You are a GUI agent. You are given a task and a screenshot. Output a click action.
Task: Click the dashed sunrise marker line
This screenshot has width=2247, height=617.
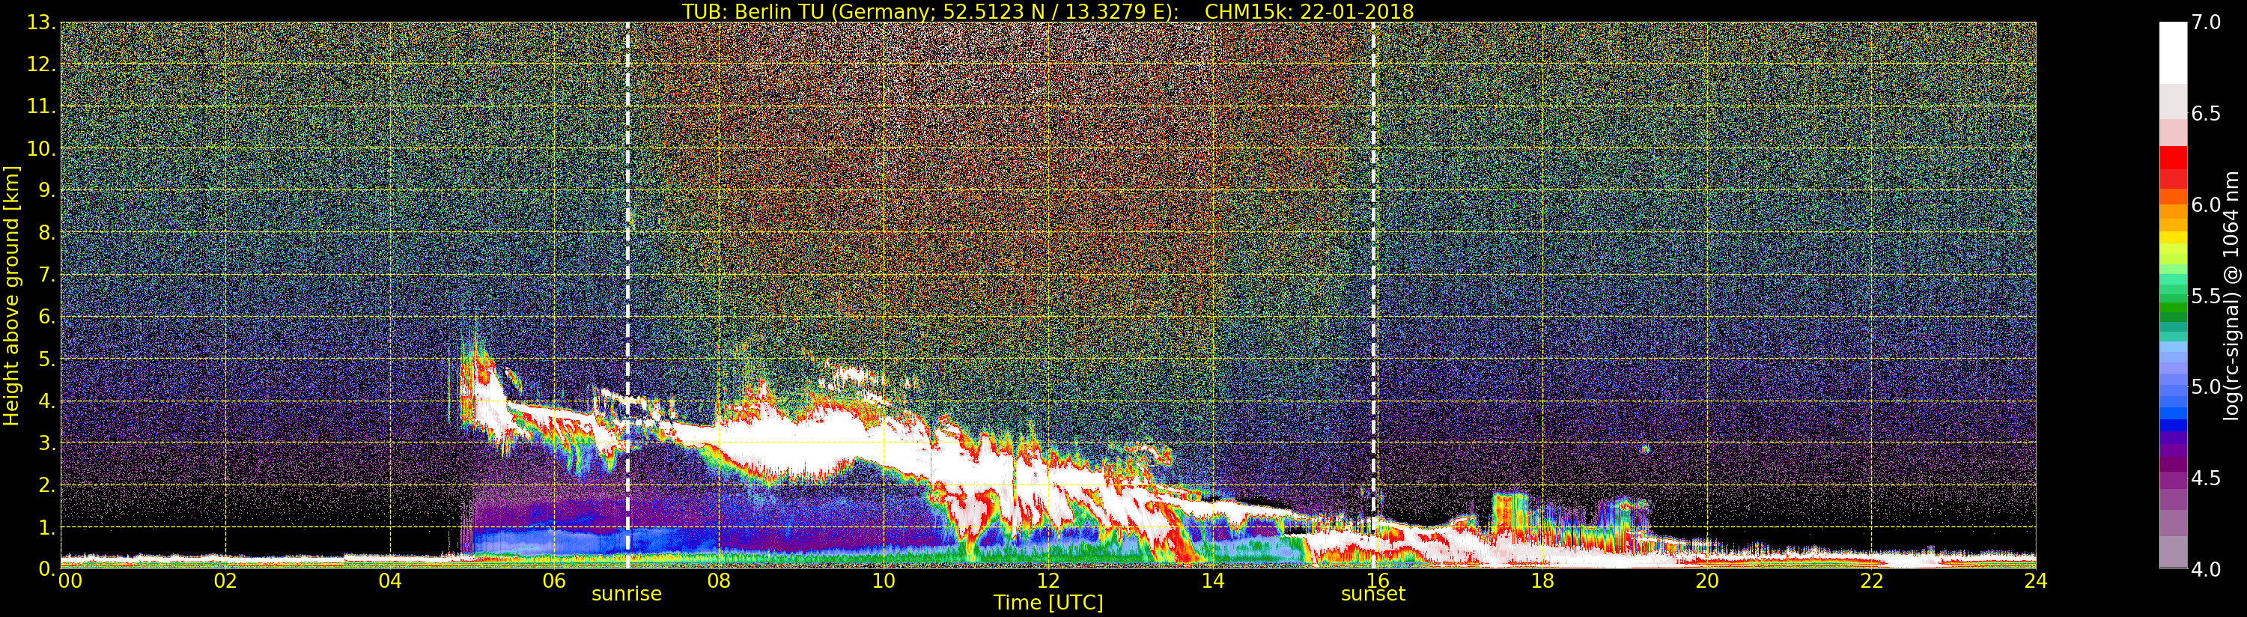[x=627, y=296]
